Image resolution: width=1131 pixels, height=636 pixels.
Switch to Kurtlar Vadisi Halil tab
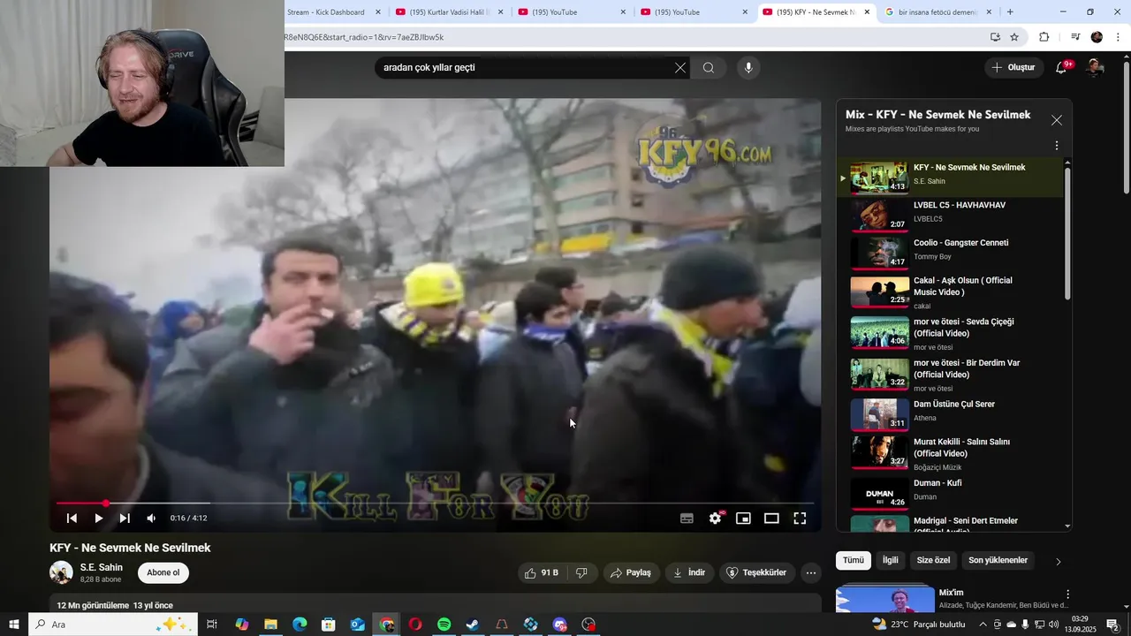(x=449, y=12)
